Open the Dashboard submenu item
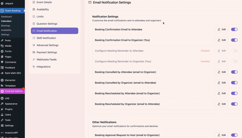Viewport: 242px width, 138px height. tap(6, 17)
